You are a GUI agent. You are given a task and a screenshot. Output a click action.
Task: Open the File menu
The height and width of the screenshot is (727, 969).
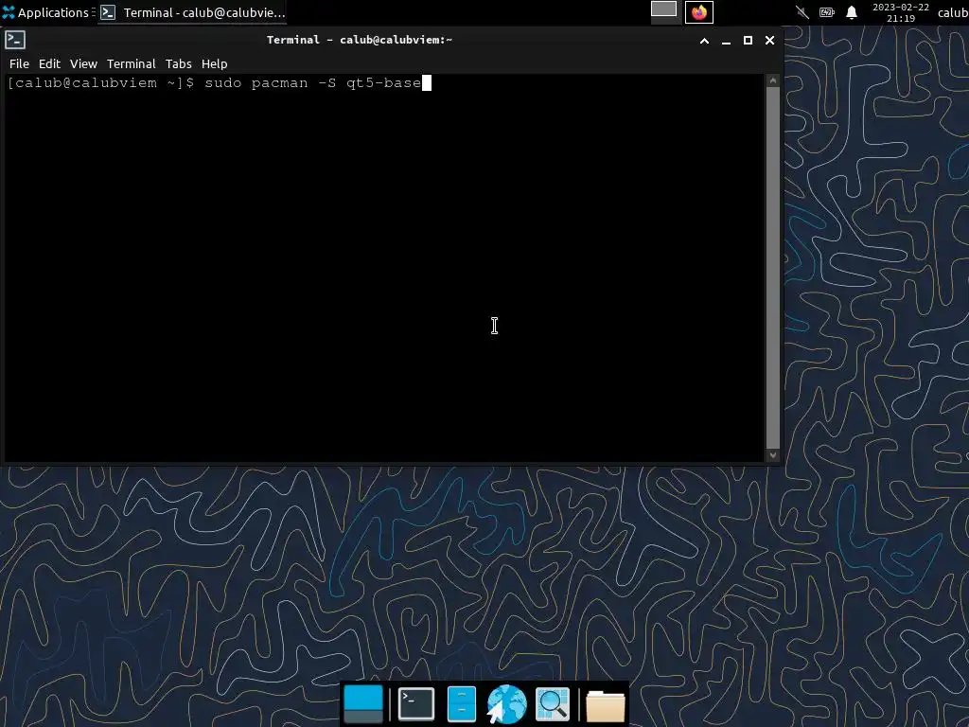(x=19, y=63)
